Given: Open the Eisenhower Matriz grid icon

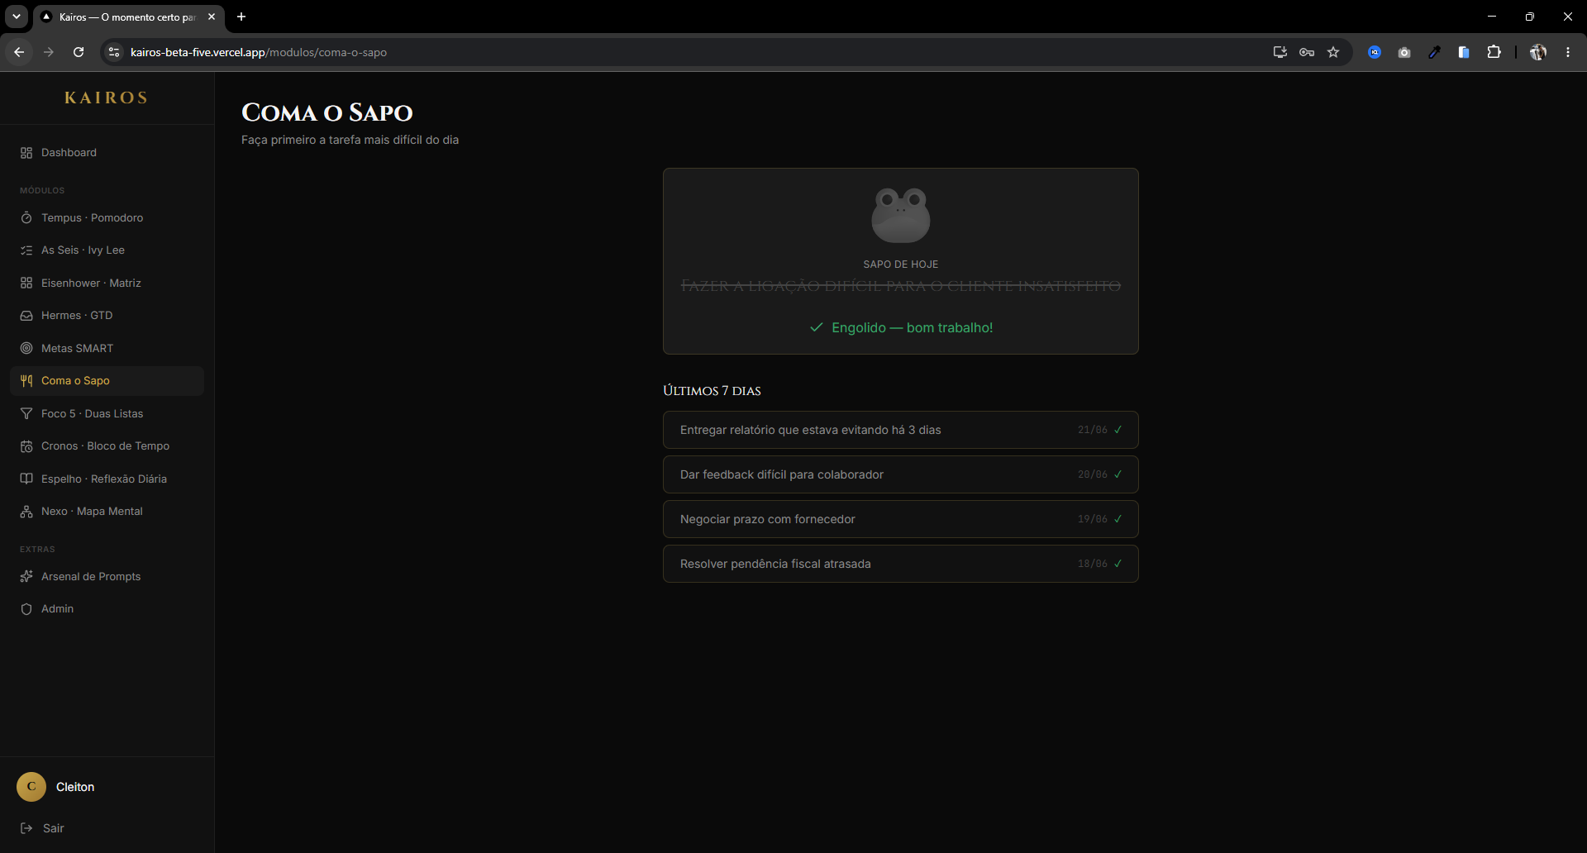Looking at the screenshot, I should point(26,284).
